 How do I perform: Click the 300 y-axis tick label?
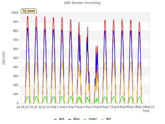(16, 76)
